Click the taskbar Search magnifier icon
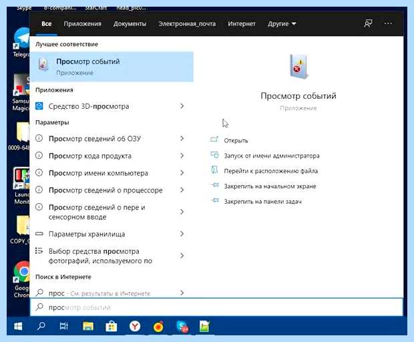 click(41, 327)
